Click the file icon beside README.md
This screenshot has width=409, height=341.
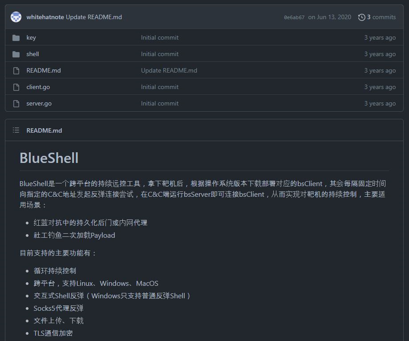click(16, 70)
